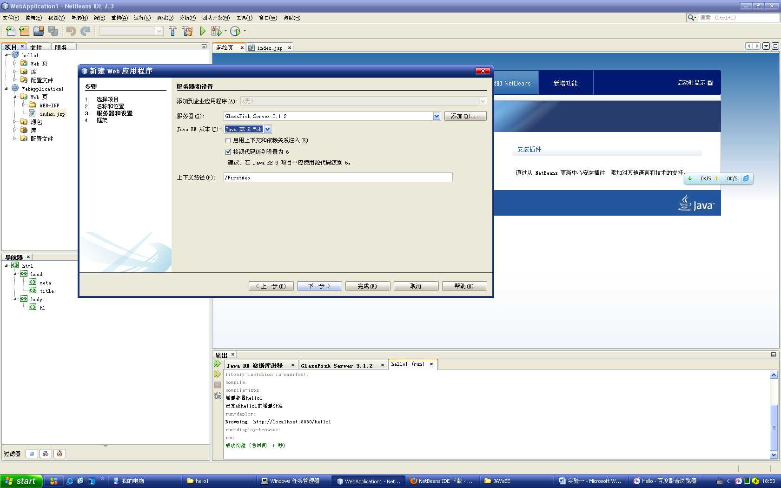Select index.jsp in project tree
Screen dimensions: 781x488
[52, 114]
